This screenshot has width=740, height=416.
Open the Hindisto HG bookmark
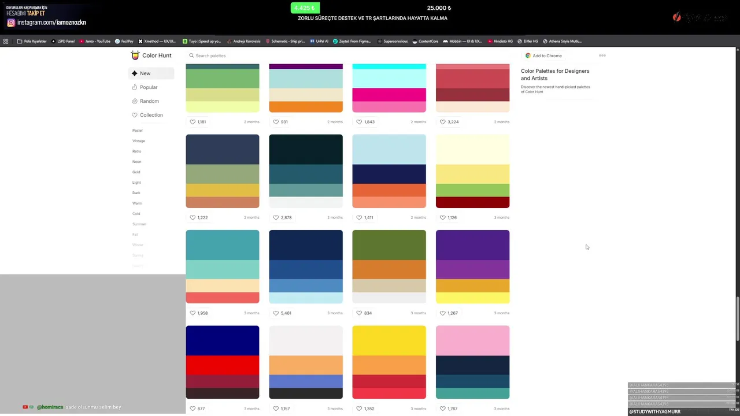[x=500, y=41]
